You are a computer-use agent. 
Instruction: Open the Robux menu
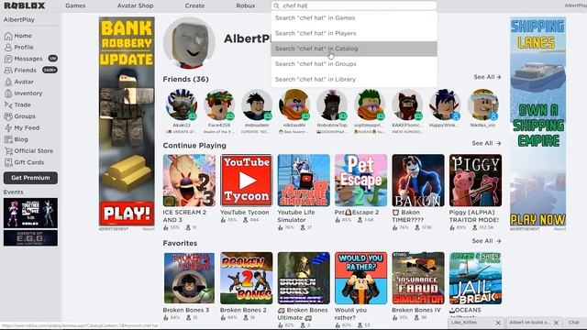pyautogui.click(x=246, y=5)
